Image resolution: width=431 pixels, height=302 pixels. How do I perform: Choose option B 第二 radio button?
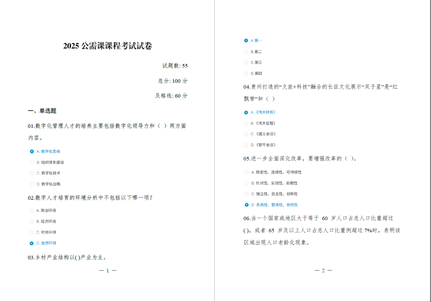246,52
